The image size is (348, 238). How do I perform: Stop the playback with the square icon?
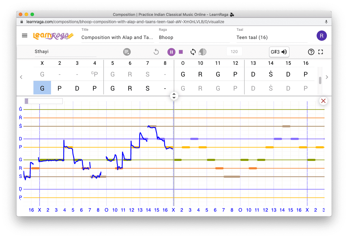tap(180, 52)
